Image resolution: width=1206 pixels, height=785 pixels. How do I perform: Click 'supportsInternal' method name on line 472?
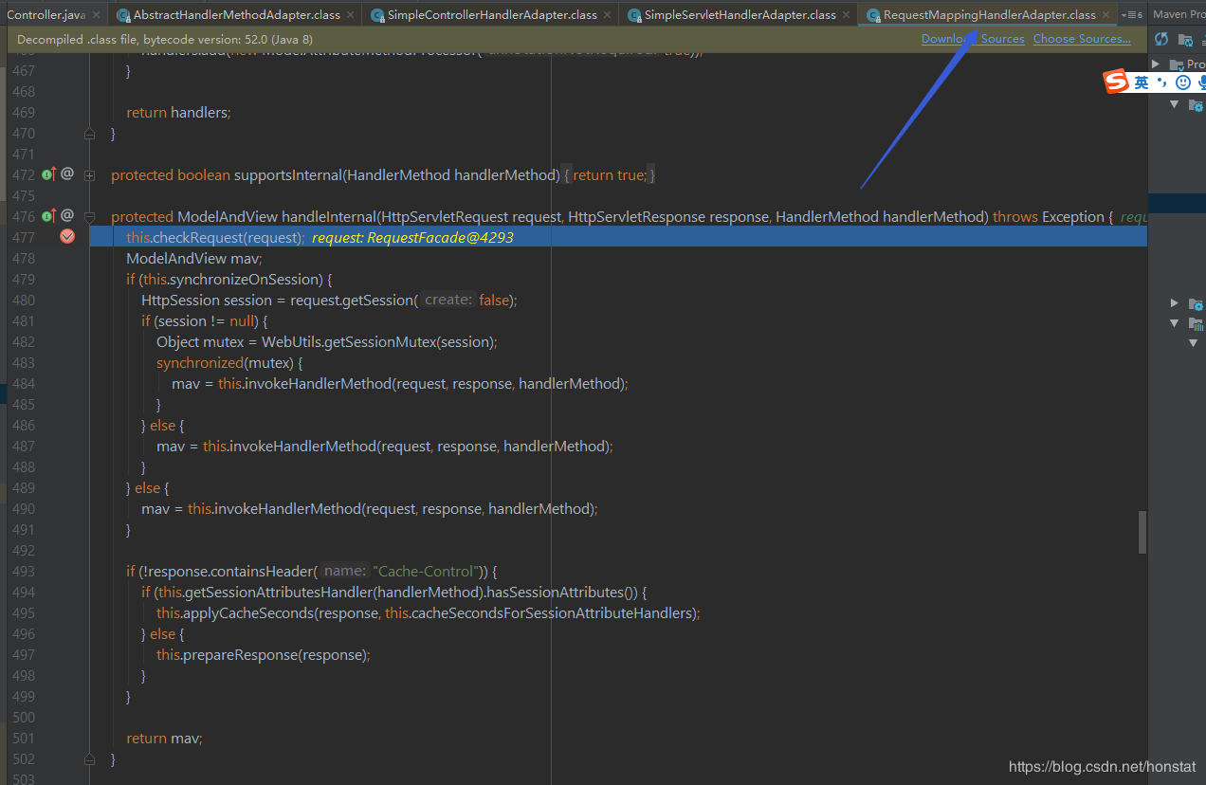click(288, 174)
